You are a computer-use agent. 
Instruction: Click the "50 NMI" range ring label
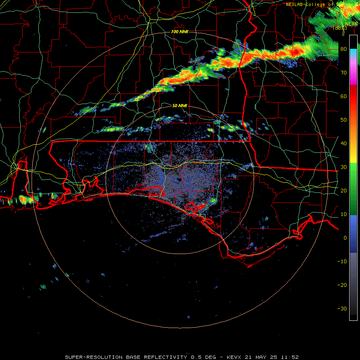tap(180, 106)
